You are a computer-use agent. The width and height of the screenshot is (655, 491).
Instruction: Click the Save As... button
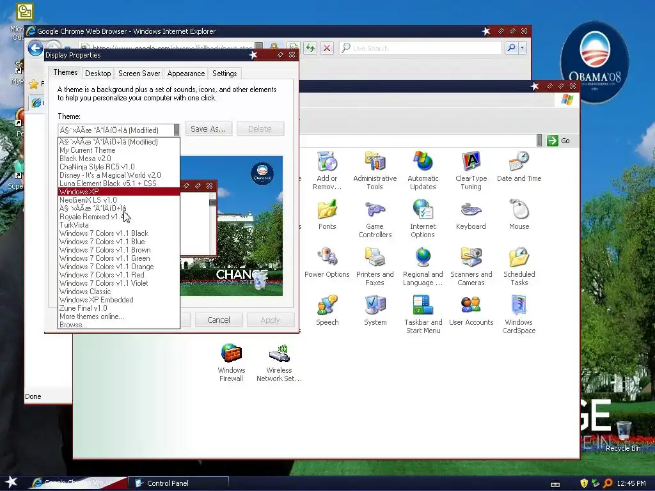208,129
